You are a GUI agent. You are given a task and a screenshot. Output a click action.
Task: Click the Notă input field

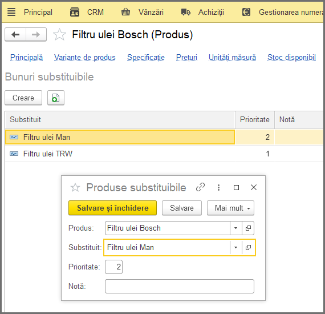[x=180, y=286]
